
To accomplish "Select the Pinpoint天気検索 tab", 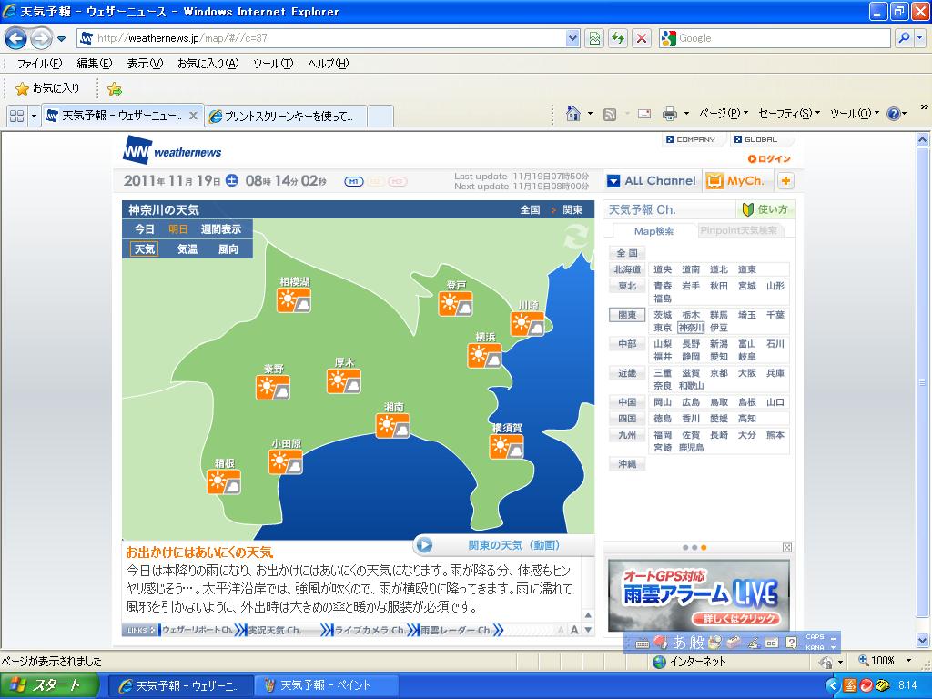I will point(739,230).
